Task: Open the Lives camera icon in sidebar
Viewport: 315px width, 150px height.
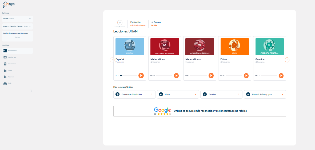Action: [5, 70]
